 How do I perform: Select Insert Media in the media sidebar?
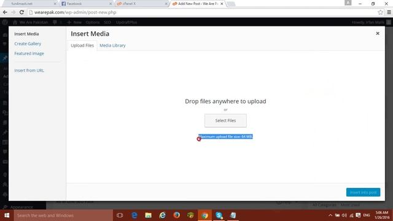point(26,34)
